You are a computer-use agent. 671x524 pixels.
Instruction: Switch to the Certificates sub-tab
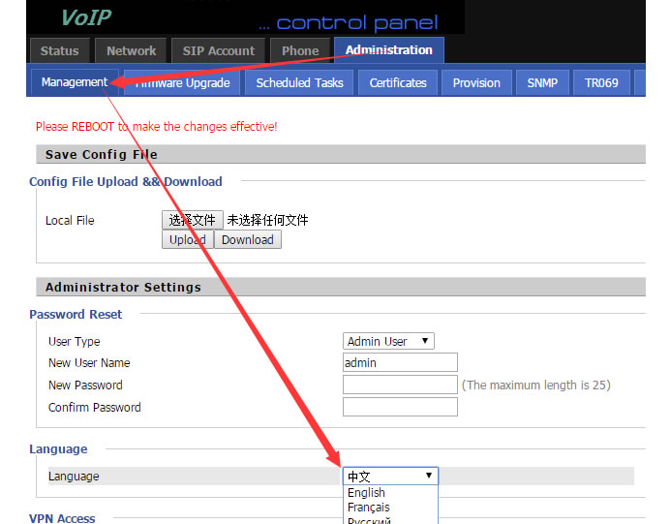click(x=398, y=83)
